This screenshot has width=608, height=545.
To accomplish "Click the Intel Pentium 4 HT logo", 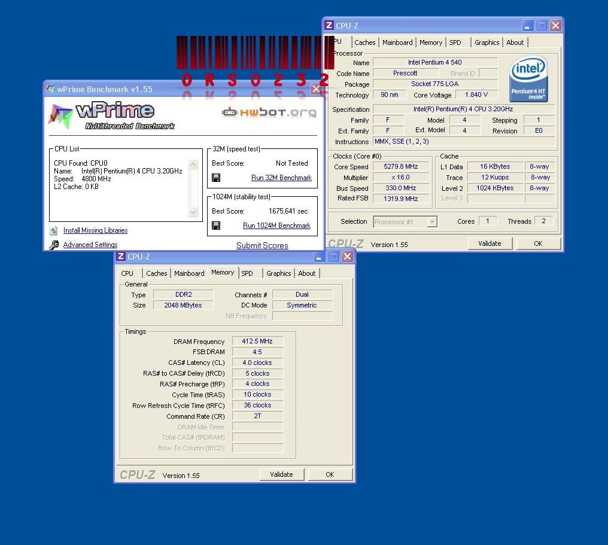I will 528,80.
